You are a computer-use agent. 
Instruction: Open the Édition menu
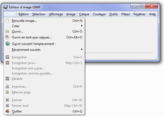click(23, 14)
